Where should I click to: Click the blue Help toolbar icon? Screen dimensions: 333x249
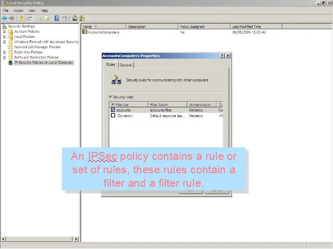(x=57, y=18)
